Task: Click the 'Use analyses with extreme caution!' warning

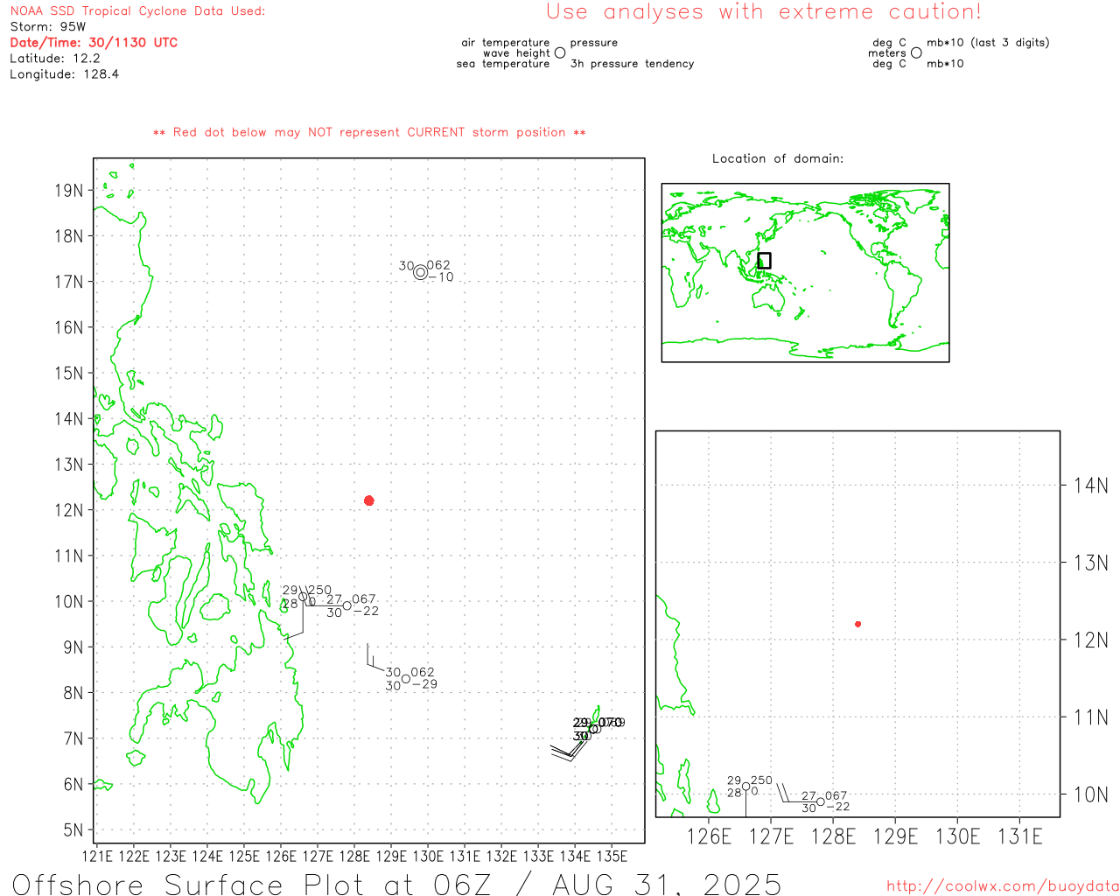Action: 764,12
